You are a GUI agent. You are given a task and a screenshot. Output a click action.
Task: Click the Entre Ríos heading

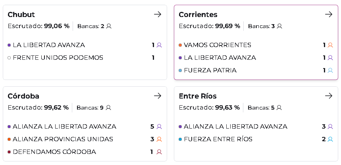point(198,96)
